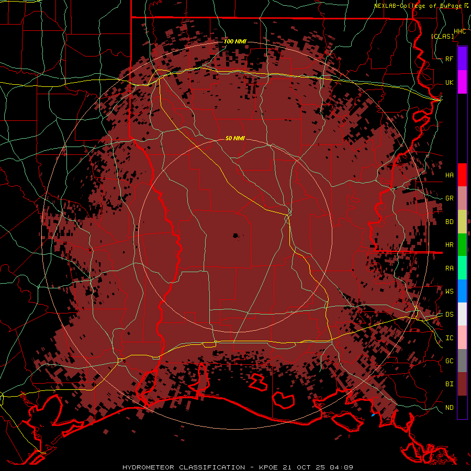471x471 pixels.
Task: Click the '04:09' timestamp text
Action: pyautogui.click(x=341, y=467)
